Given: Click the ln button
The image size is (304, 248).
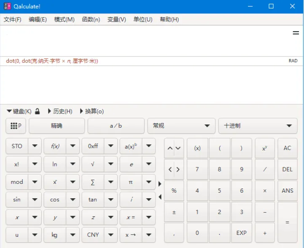Looking at the screenshot, I should pos(55,164).
